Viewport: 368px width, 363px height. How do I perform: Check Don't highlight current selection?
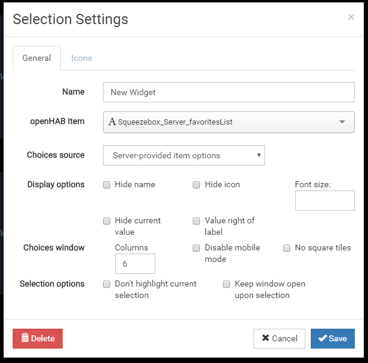point(107,284)
